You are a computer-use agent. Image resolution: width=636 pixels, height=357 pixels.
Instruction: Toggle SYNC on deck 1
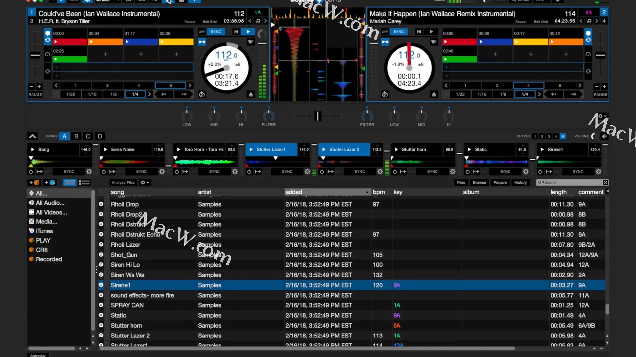pos(216,32)
